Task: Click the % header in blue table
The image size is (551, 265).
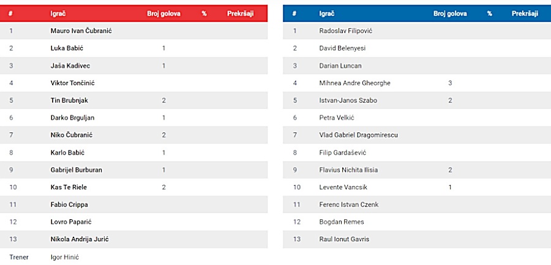Action: click(x=490, y=14)
